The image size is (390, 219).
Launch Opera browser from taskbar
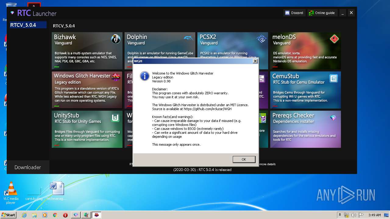click(x=65, y=215)
